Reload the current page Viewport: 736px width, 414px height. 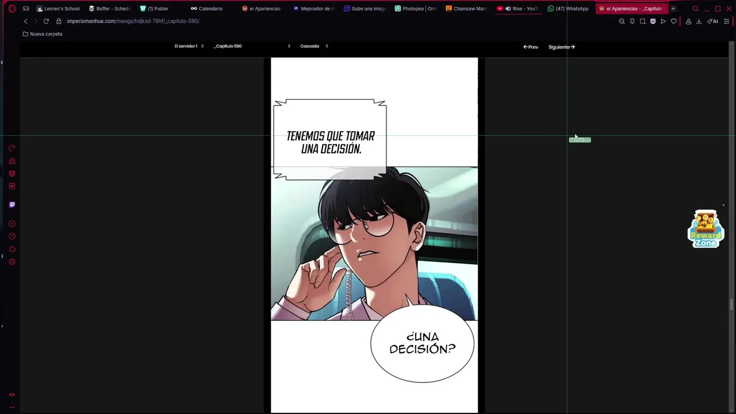(46, 21)
